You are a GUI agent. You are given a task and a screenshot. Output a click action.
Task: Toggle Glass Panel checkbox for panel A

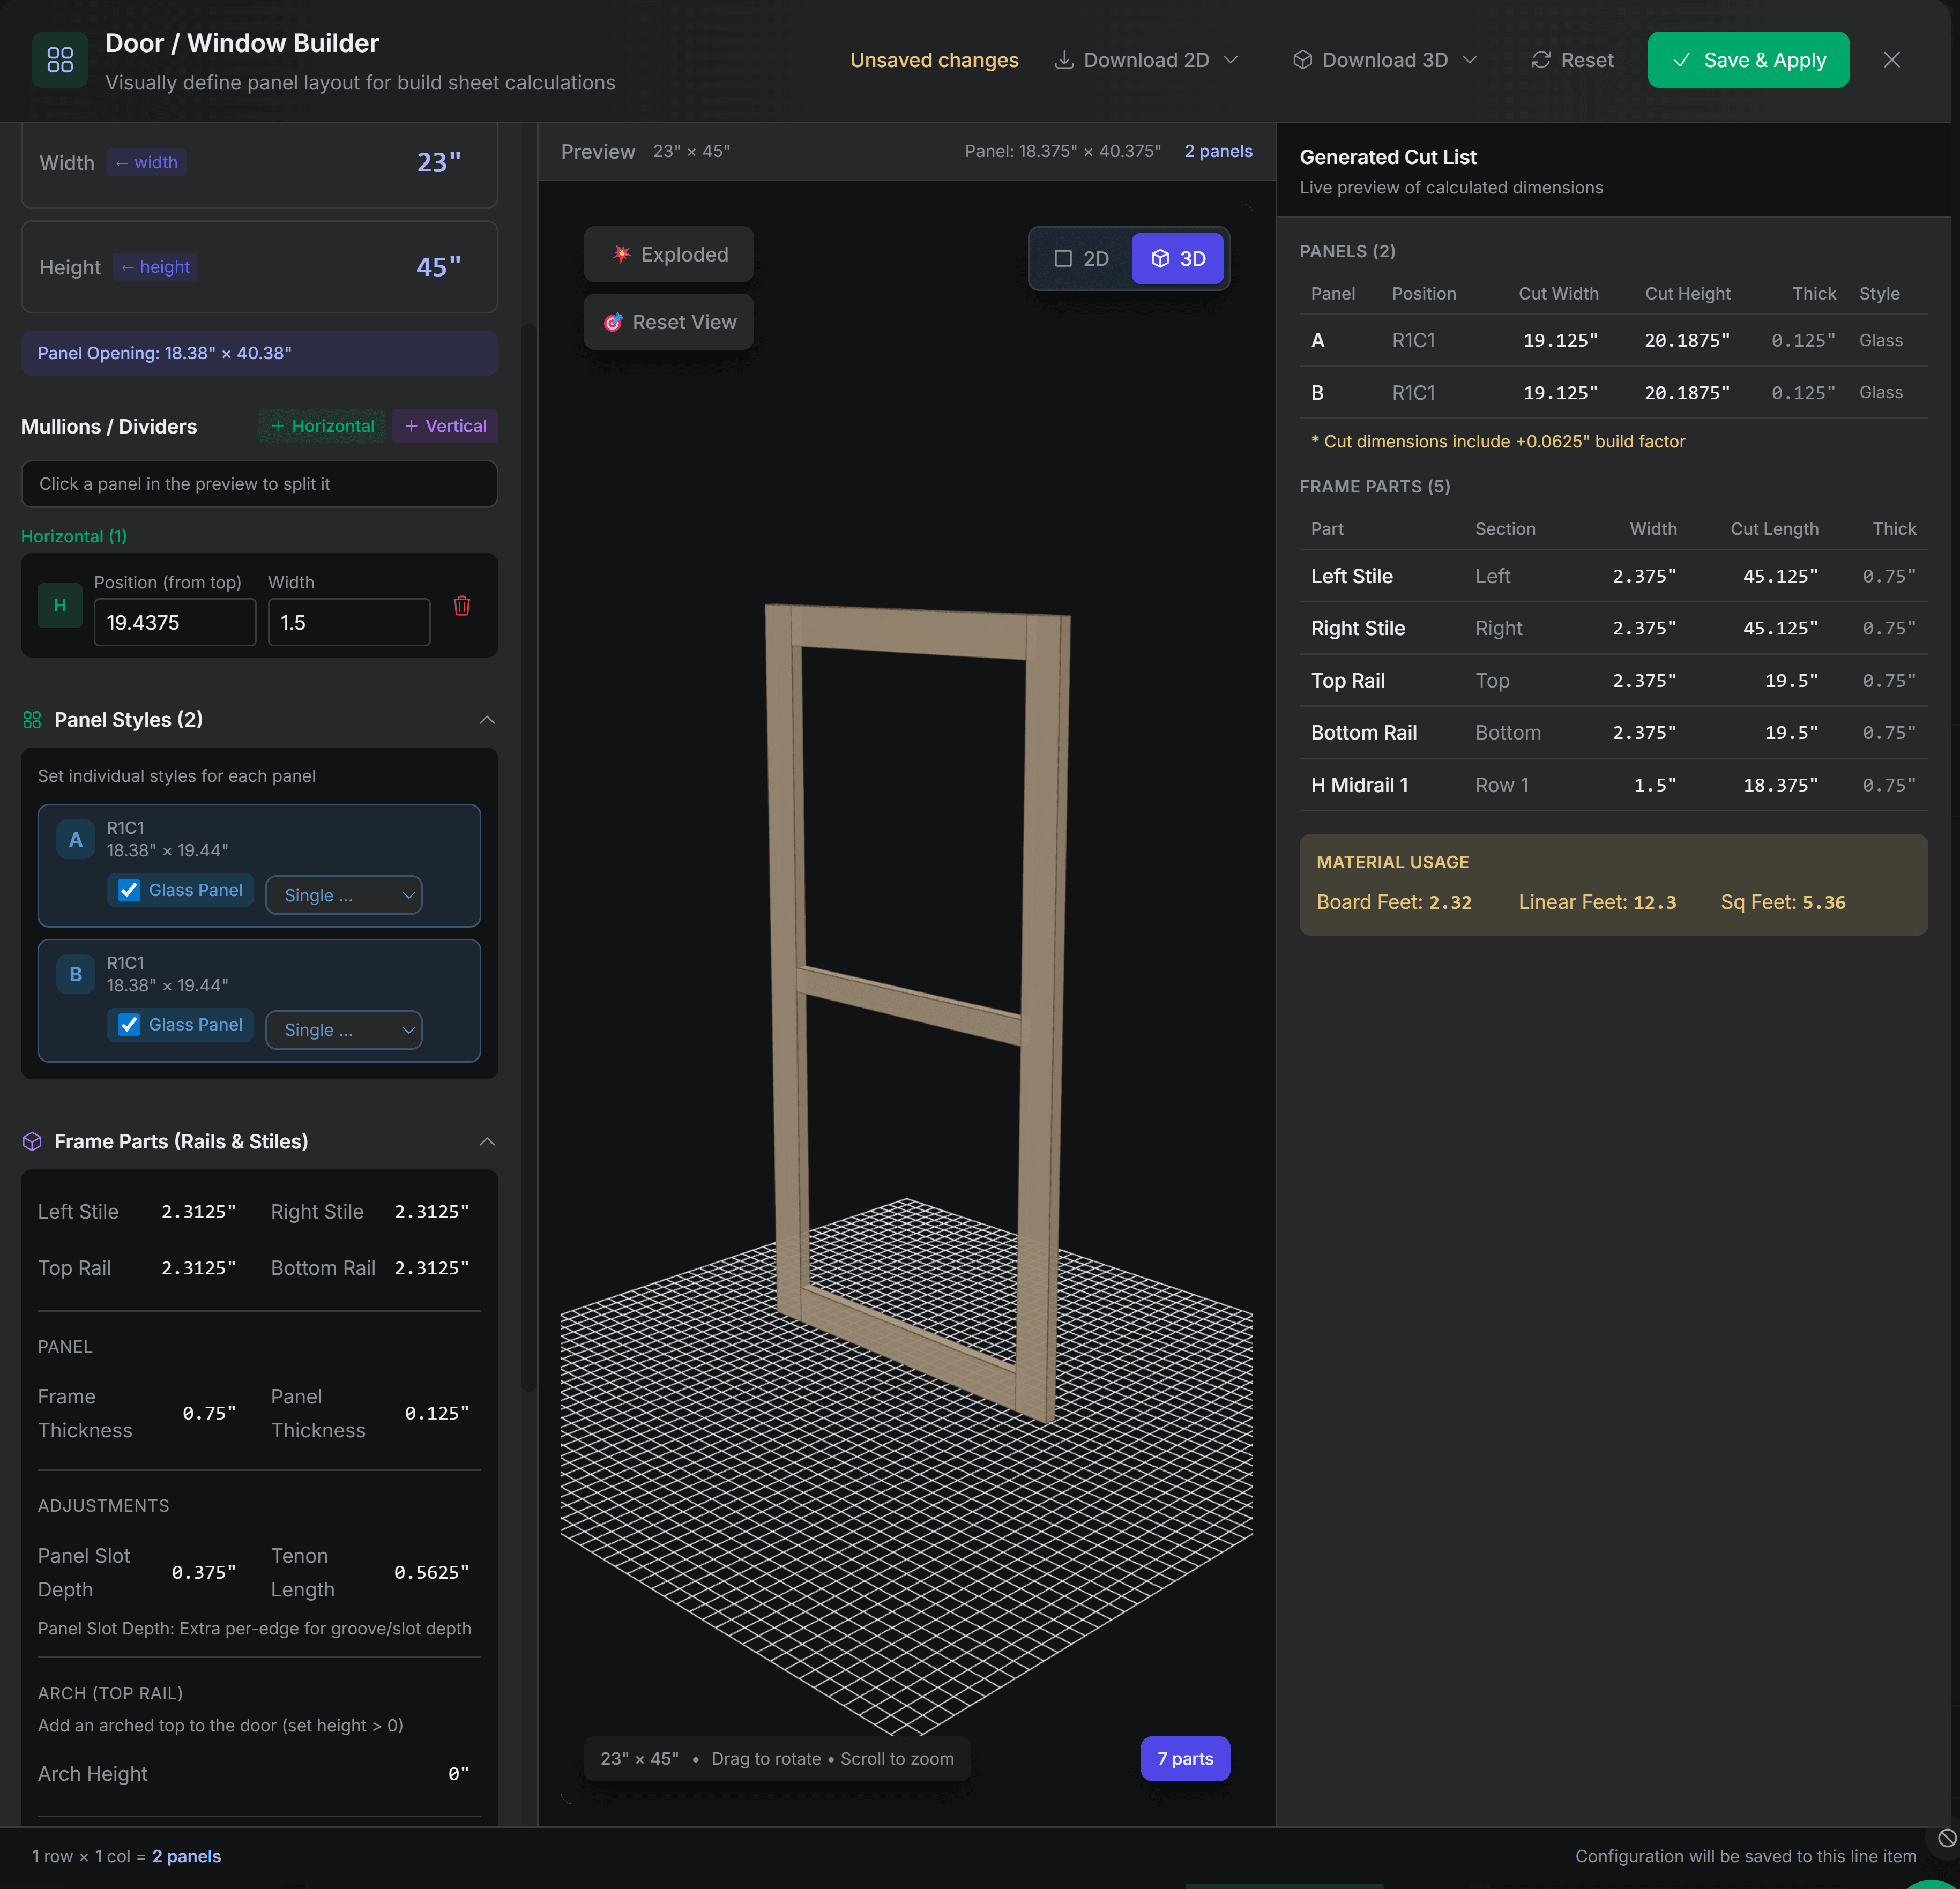129,890
